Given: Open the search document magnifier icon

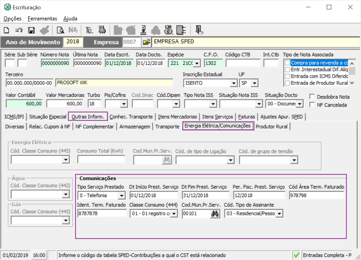Looking at the screenshot, I should [x=60, y=30].
